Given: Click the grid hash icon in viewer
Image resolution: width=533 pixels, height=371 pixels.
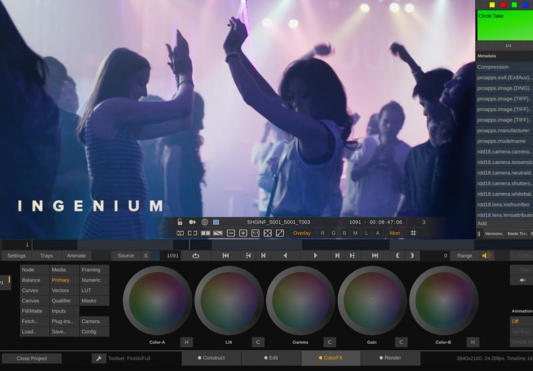Looking at the screenshot, I should click(413, 233).
